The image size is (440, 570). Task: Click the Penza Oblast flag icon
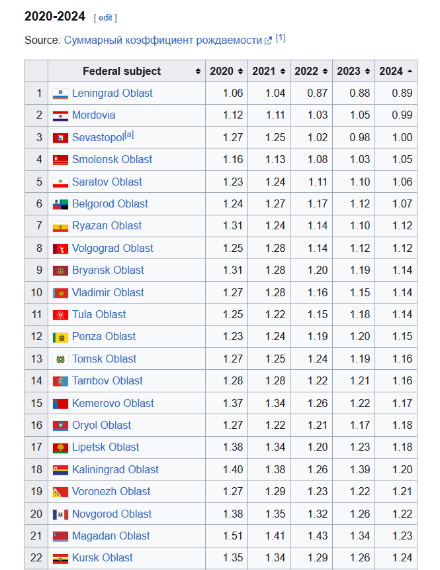[x=60, y=337]
